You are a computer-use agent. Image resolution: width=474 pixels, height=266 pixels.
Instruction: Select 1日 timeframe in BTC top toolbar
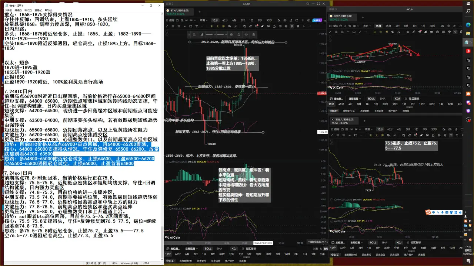(414, 26)
